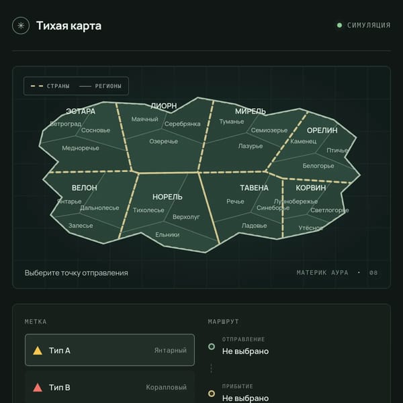
Task: Click the Лунобережье region in Корвин
Action: point(296,201)
